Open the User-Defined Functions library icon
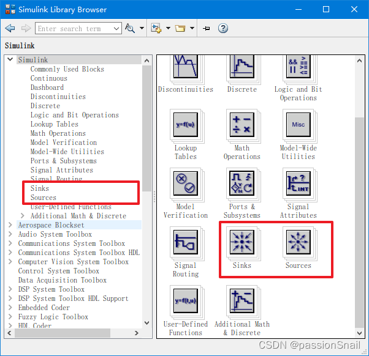This screenshot has width=369, height=356. pyautogui.click(x=186, y=301)
